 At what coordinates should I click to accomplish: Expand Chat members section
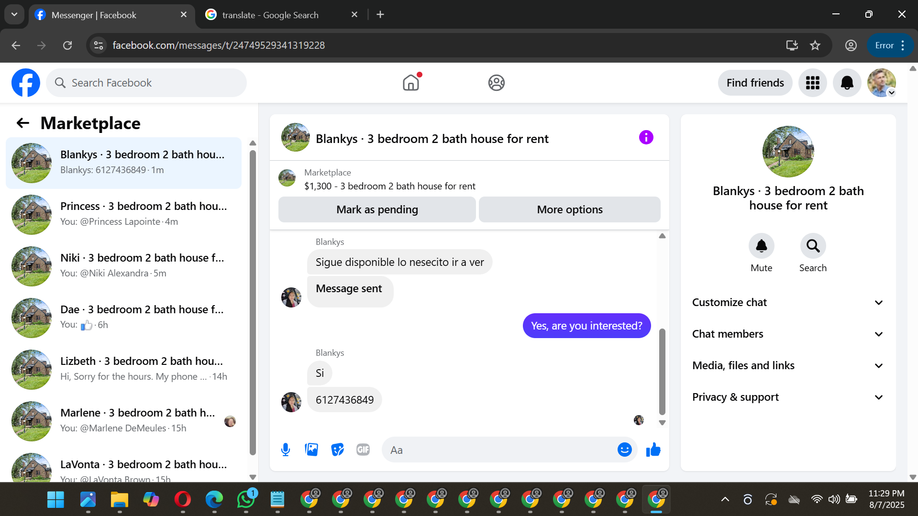tap(788, 334)
